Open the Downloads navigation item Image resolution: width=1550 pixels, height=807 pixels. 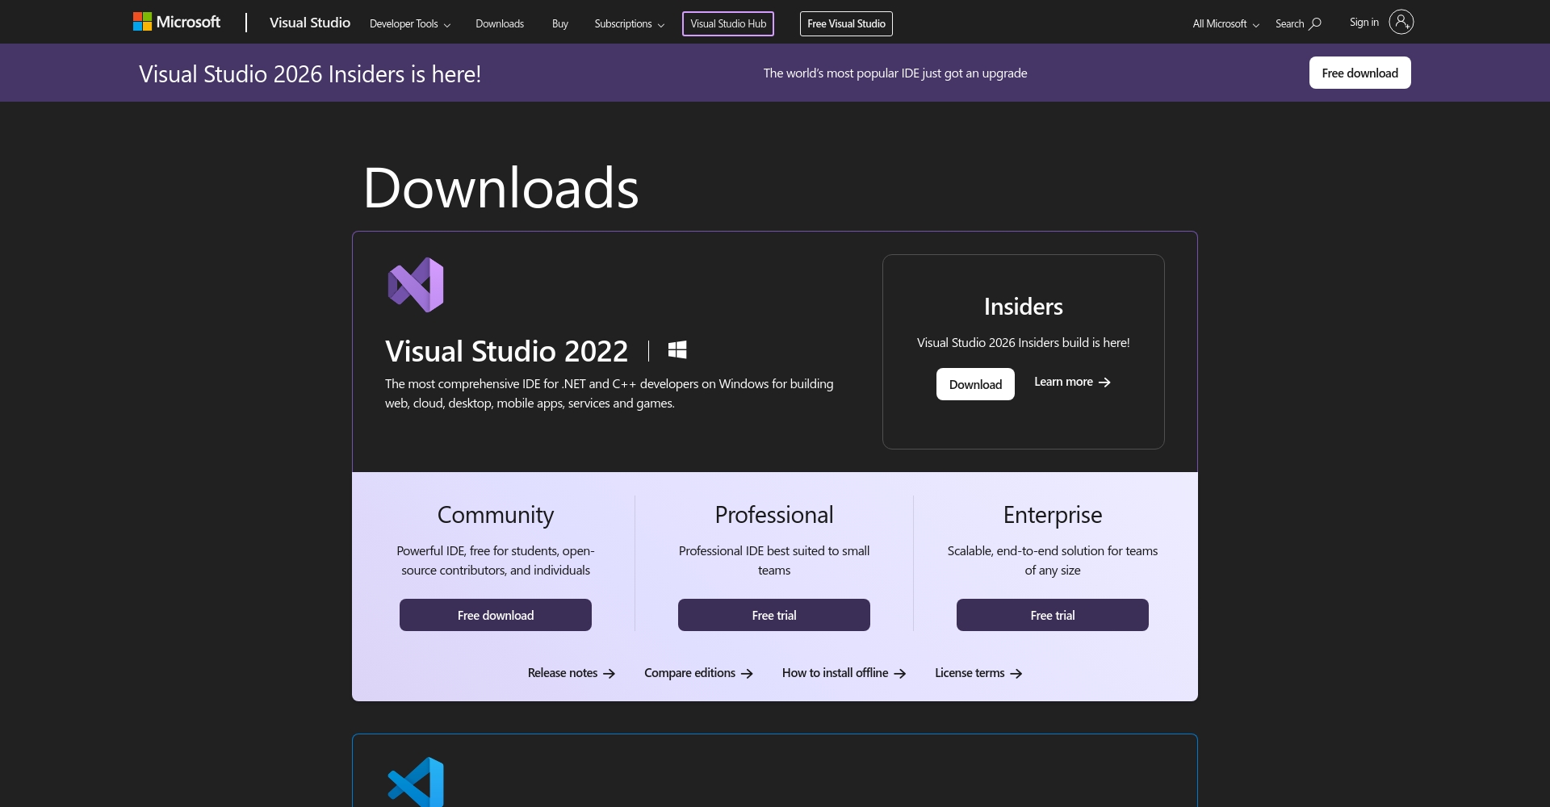click(x=499, y=23)
